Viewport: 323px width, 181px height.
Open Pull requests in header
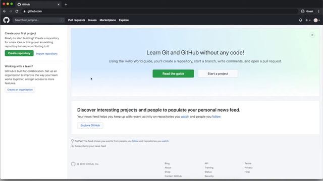(x=77, y=20)
